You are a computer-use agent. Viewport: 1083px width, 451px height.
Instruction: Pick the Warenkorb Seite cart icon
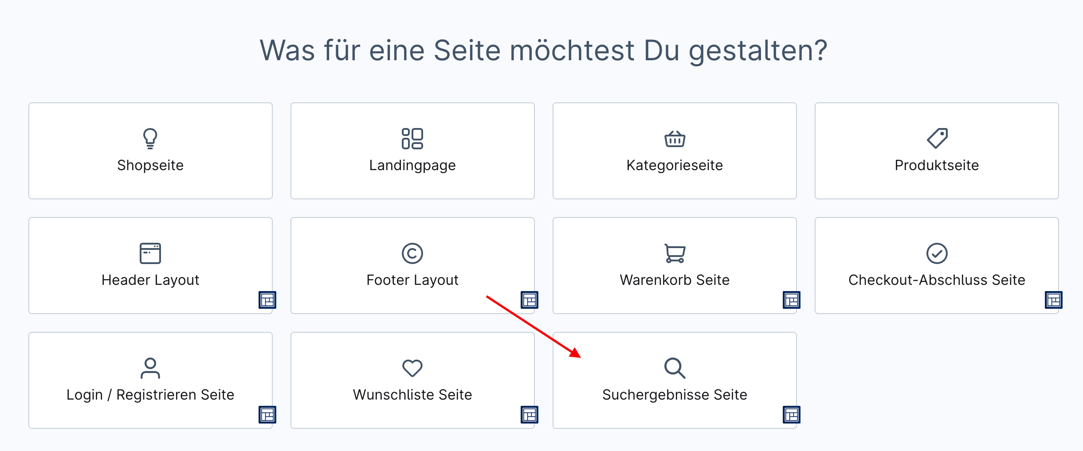[x=675, y=253]
